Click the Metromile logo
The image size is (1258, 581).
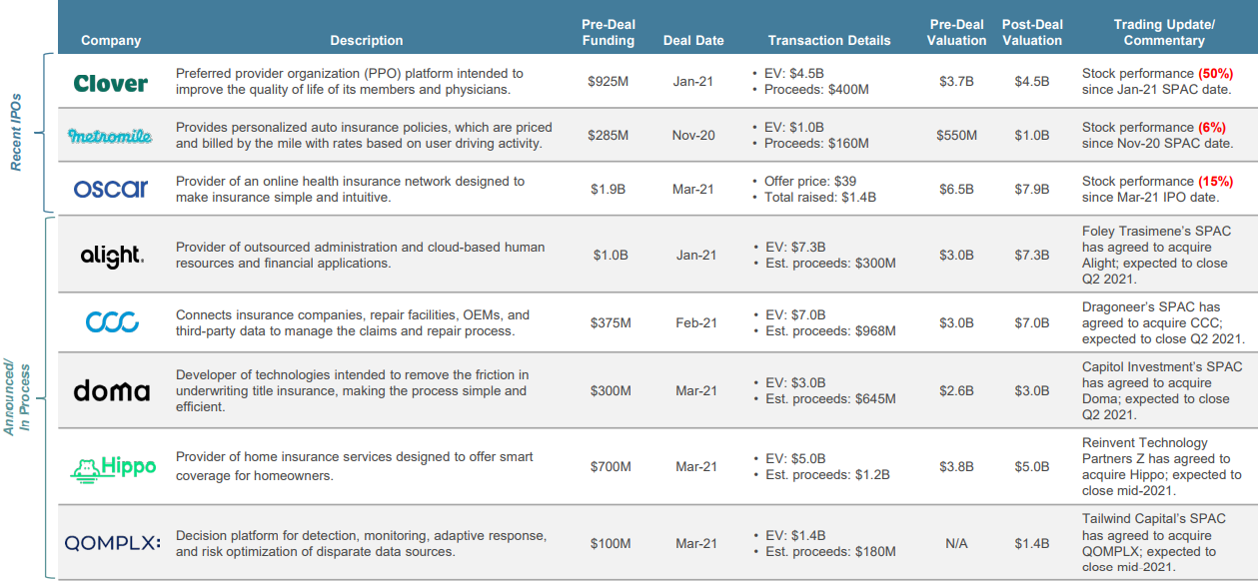click(111, 135)
